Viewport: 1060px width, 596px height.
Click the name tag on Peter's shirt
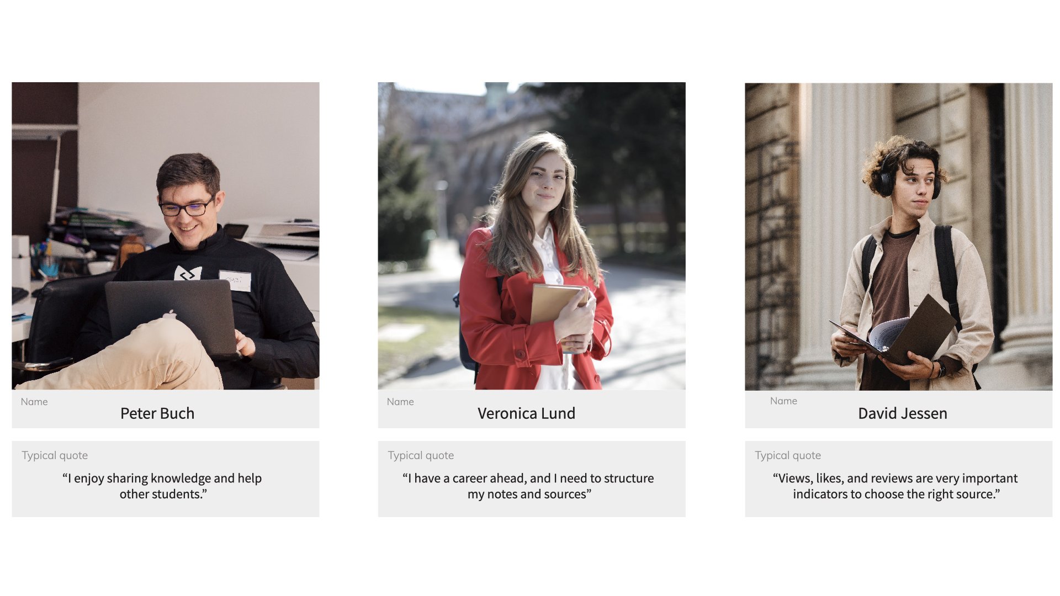click(x=235, y=280)
